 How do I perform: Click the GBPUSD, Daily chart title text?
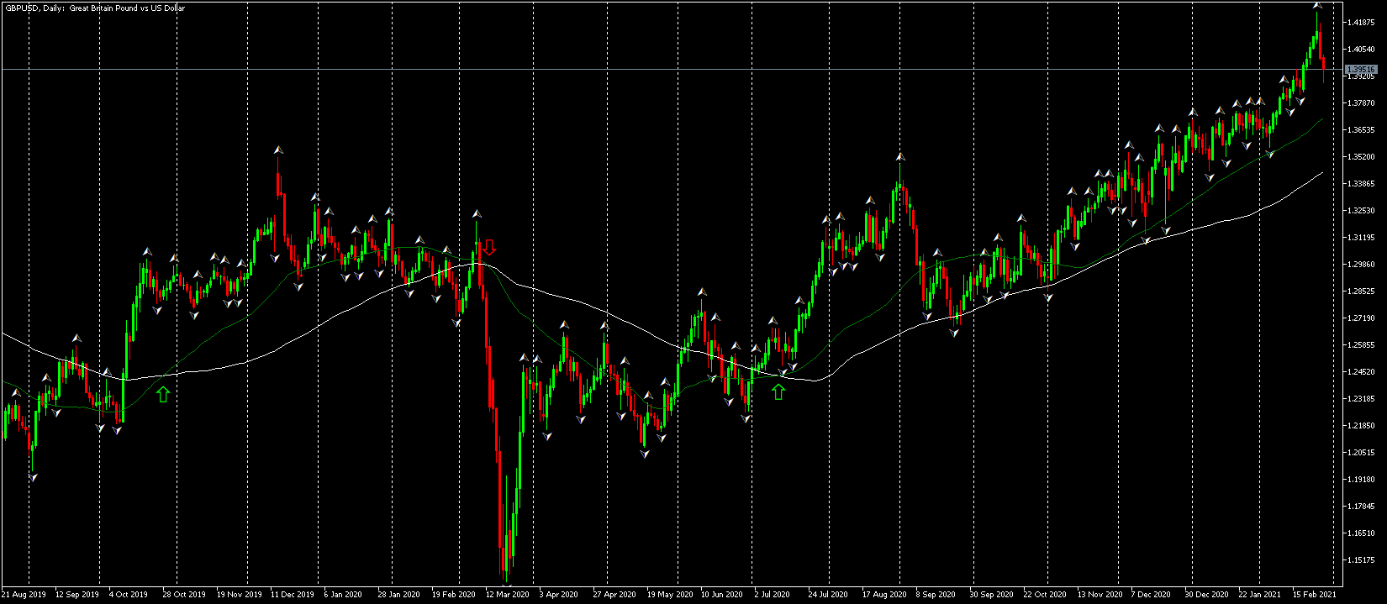94,8
